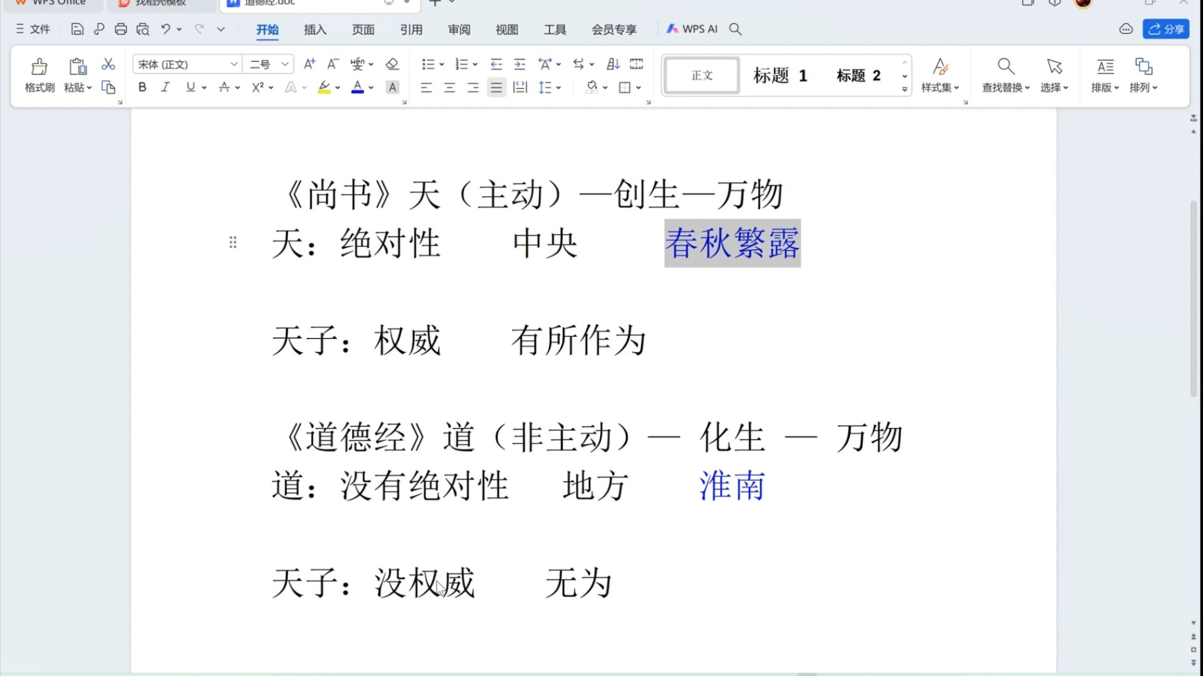The width and height of the screenshot is (1203, 676).
Task: Switch to the 视图 View tab
Action: pos(507,29)
